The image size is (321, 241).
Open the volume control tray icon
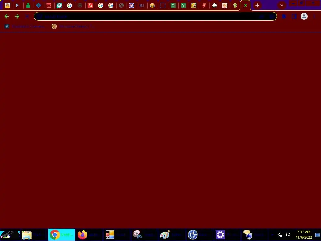(x=288, y=235)
